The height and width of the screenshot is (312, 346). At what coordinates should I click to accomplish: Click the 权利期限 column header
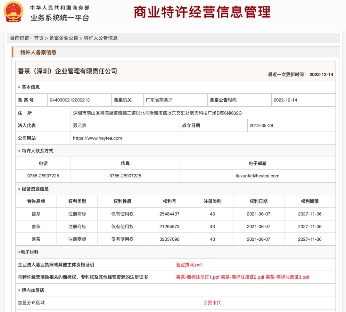coord(310,201)
